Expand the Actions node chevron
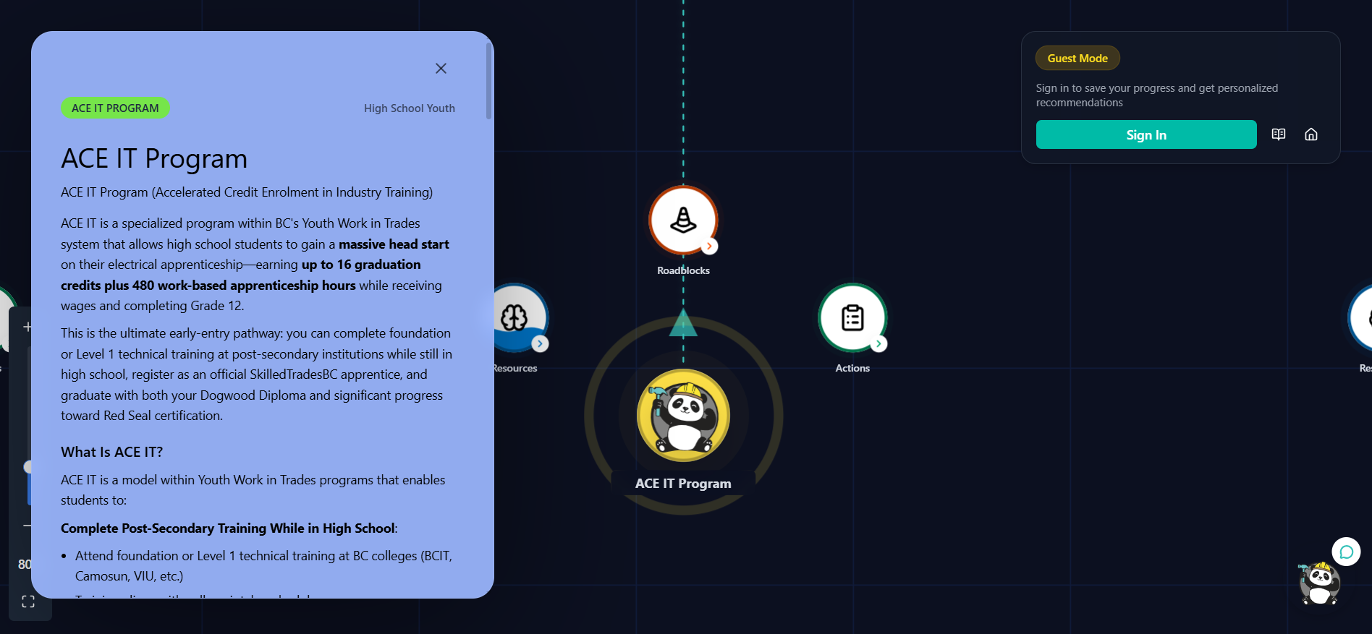The image size is (1372, 634). 878,344
